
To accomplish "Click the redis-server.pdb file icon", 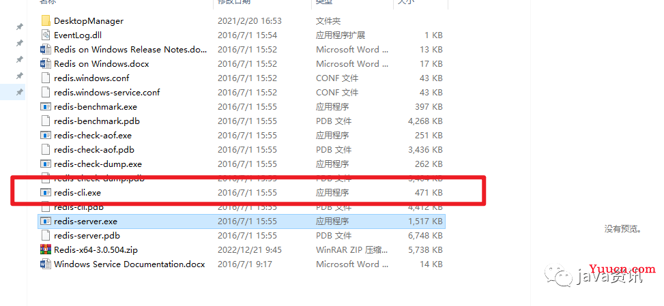I will (46, 235).
